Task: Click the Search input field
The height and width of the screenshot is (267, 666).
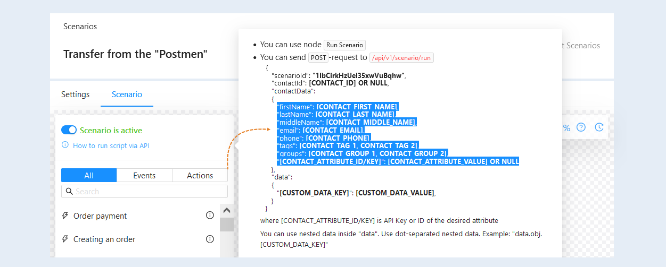Action: [x=144, y=192]
